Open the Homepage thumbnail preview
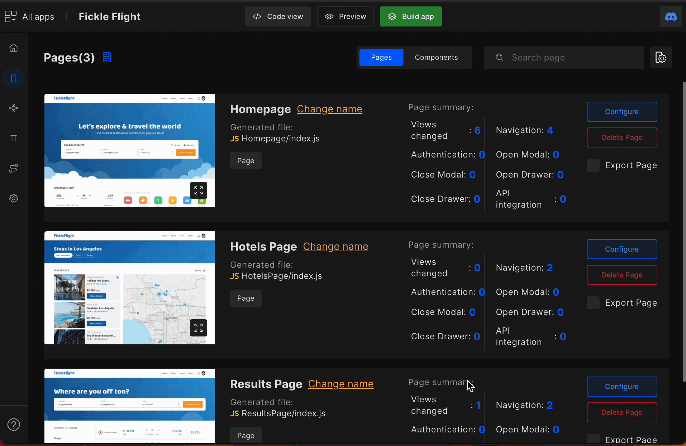Screen dimensions: 686x446 click(x=130, y=150)
